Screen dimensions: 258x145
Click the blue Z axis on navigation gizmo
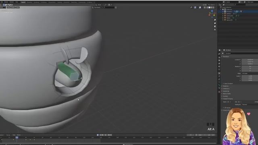(212, 11)
